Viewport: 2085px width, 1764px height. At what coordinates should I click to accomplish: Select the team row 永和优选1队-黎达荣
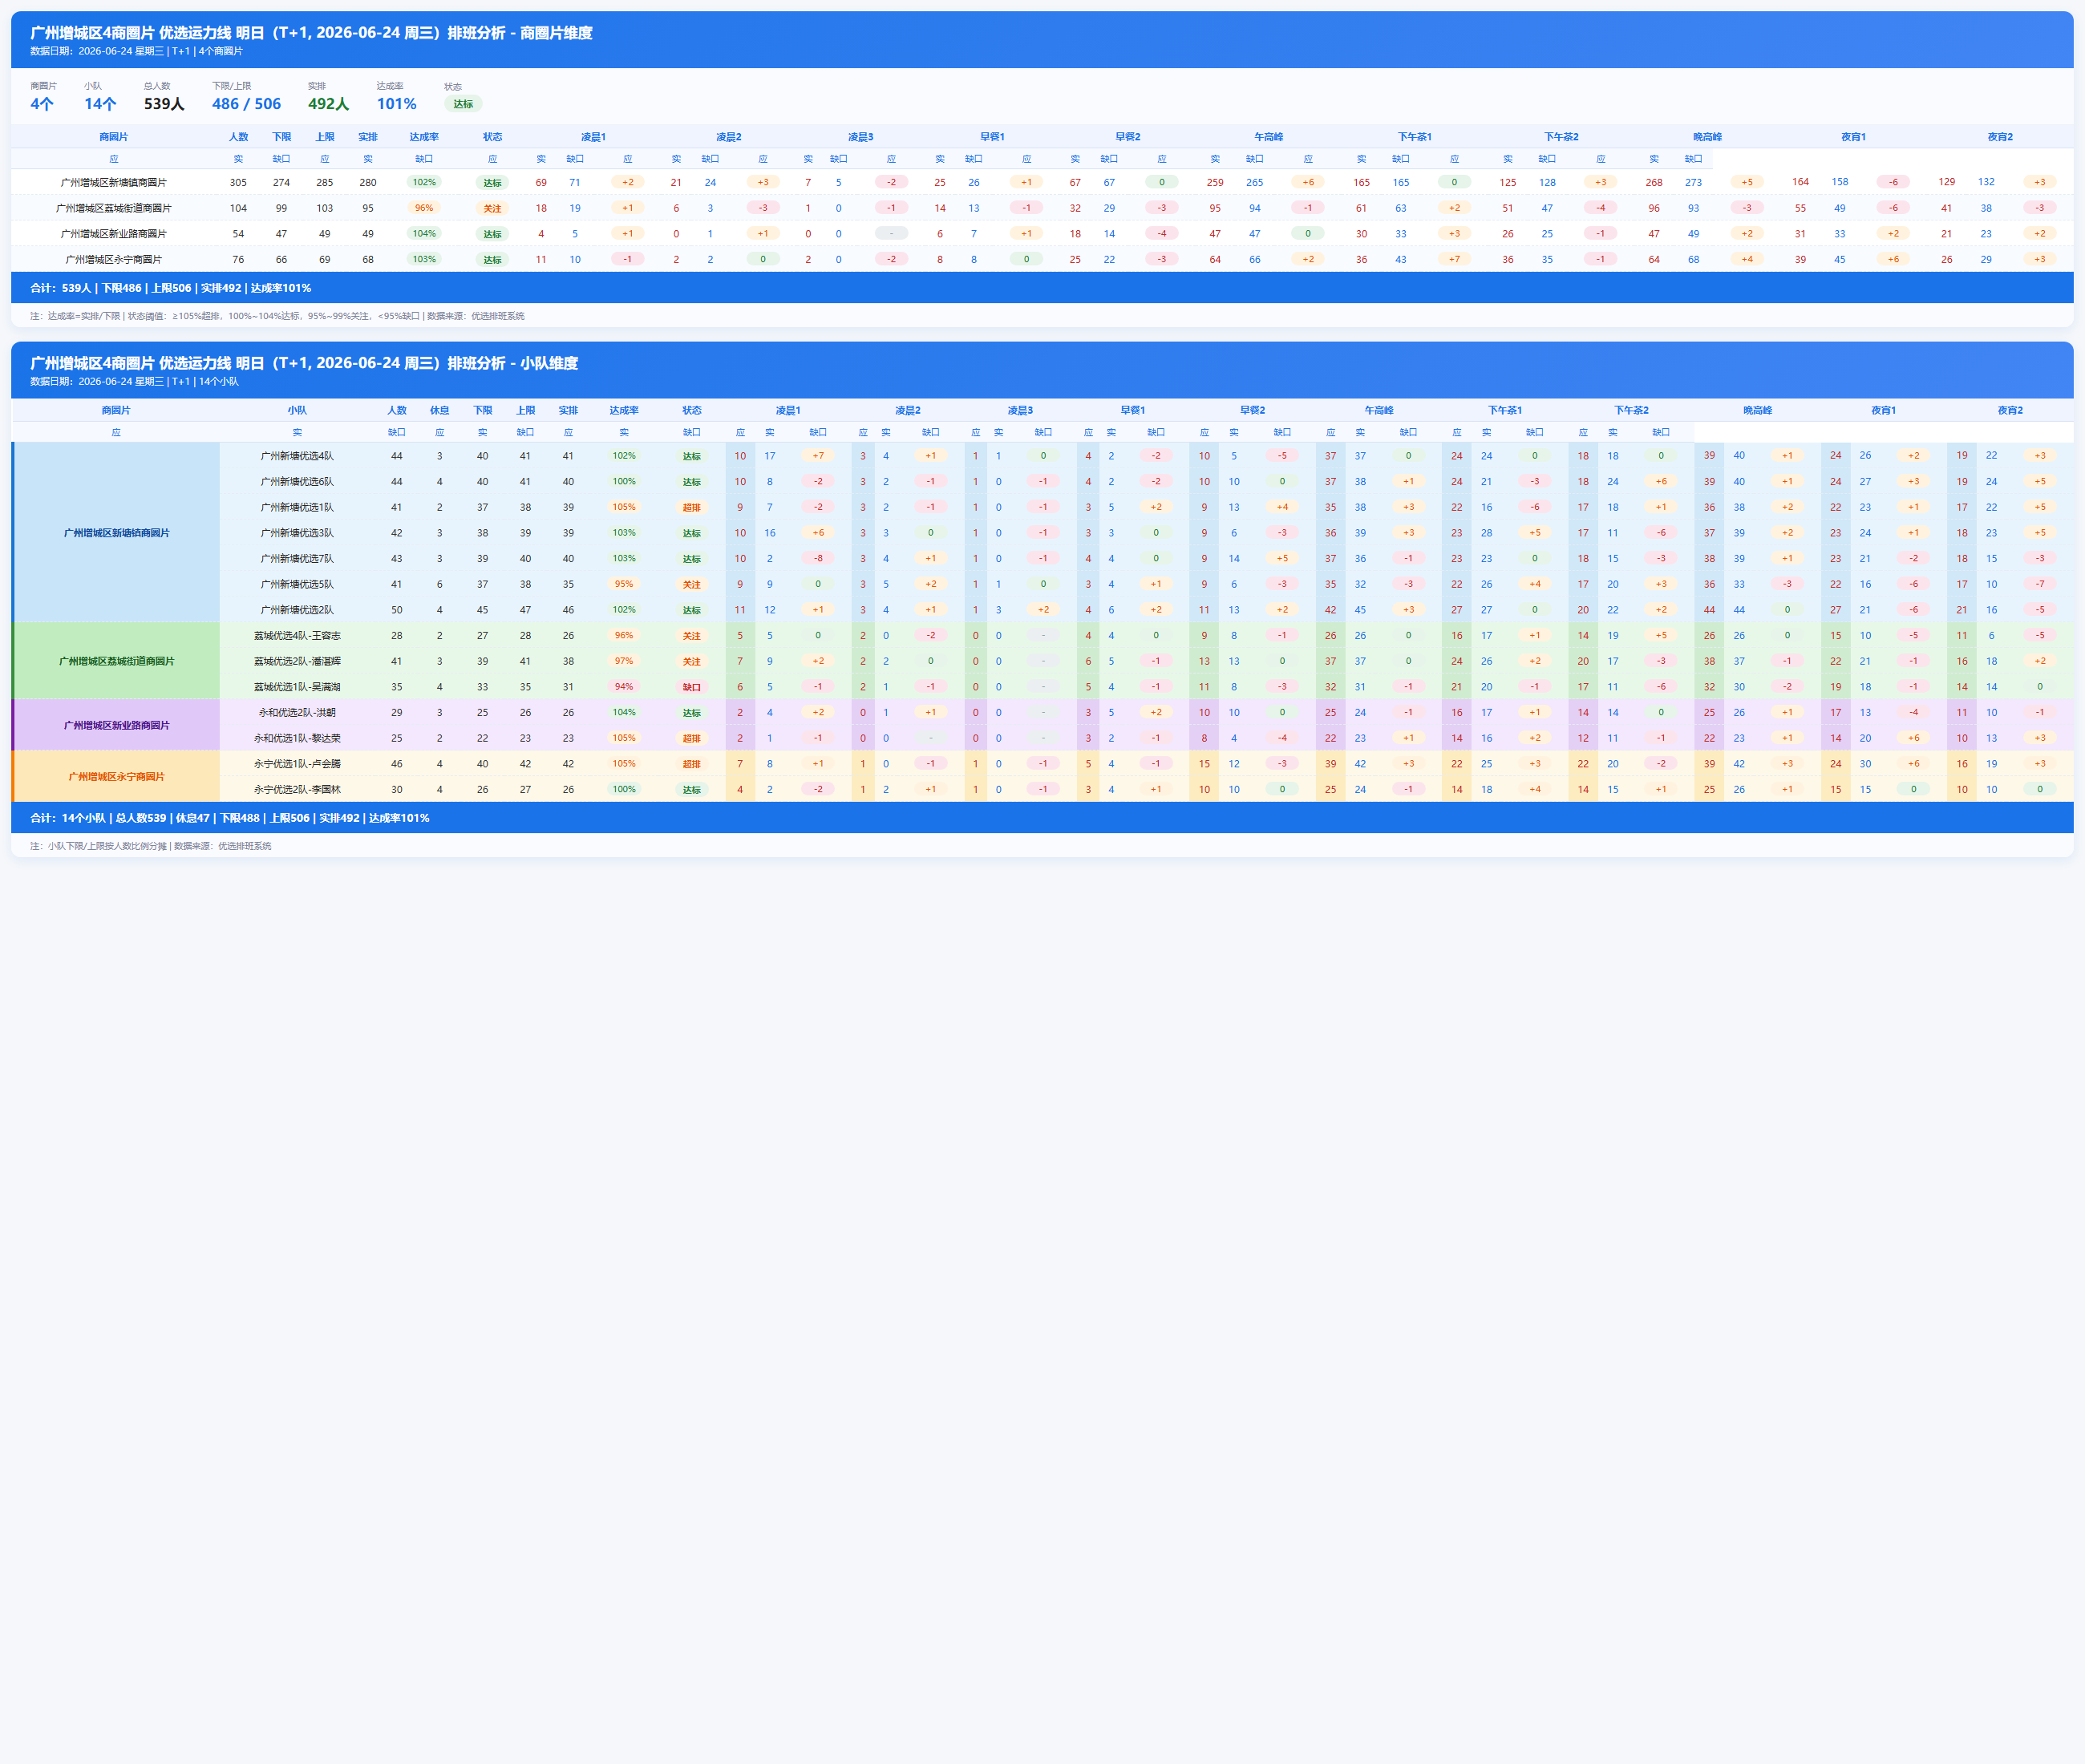pyautogui.click(x=1146, y=738)
